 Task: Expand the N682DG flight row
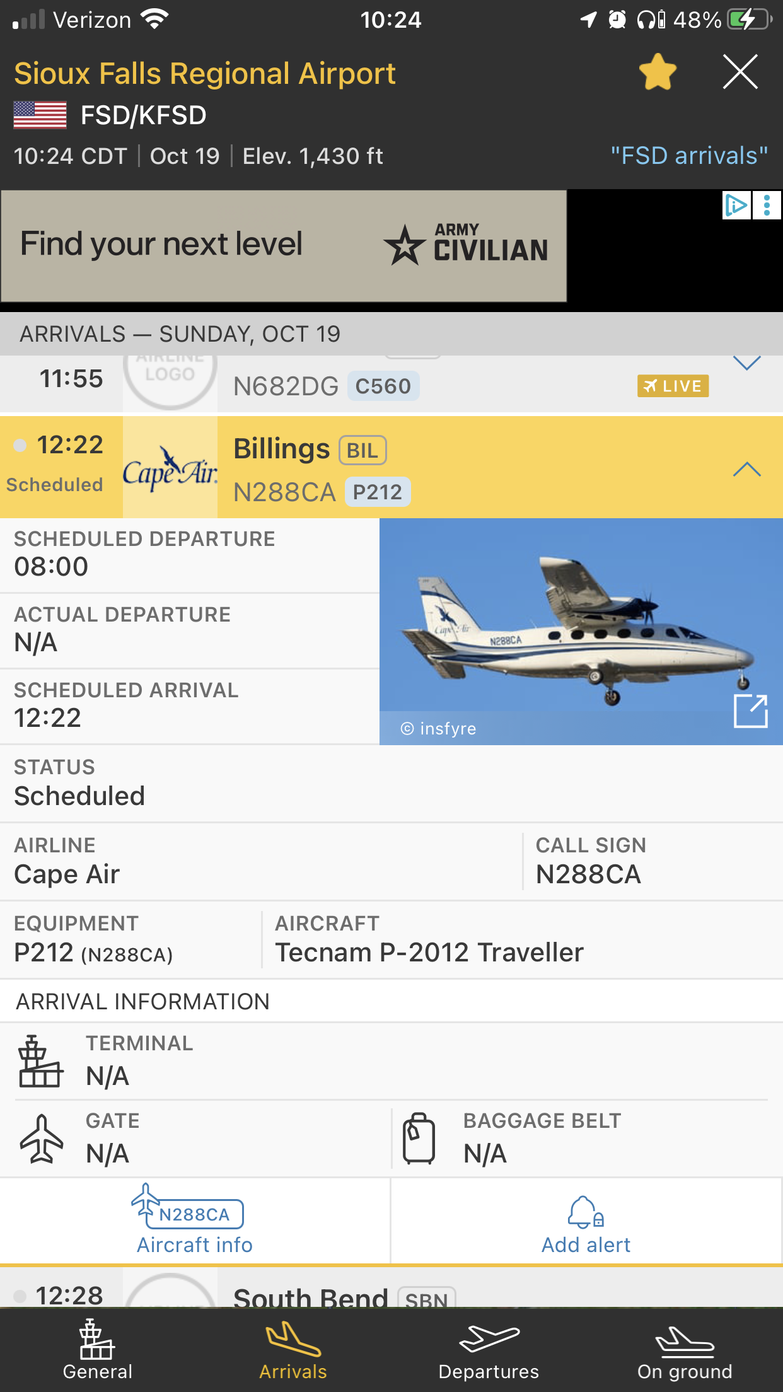(x=746, y=364)
